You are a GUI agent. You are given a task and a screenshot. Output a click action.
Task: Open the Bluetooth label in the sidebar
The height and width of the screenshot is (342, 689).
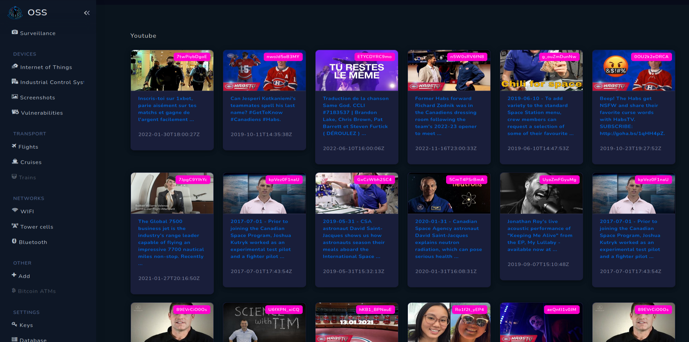(x=33, y=243)
